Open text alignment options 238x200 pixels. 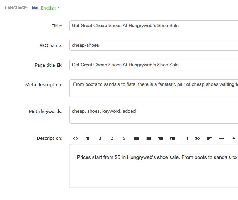click(x=209, y=138)
